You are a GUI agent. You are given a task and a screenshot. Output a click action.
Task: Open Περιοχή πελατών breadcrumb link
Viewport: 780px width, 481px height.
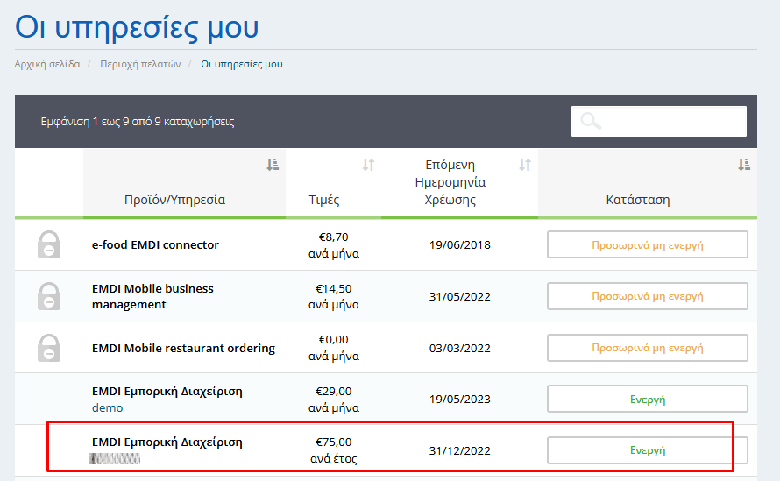tap(140, 64)
